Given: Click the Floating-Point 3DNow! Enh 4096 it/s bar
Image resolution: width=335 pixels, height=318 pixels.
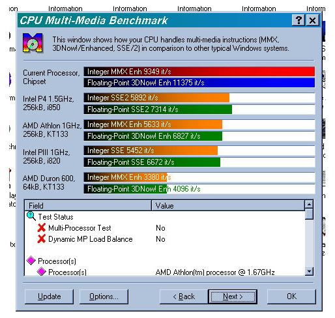Looking at the screenshot, I should 125,189.
